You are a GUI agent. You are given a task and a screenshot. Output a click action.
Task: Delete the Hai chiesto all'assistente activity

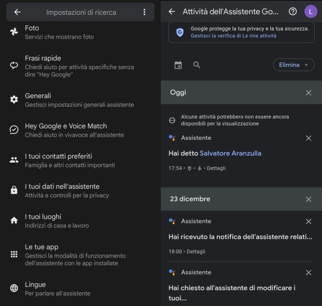tap(308, 273)
